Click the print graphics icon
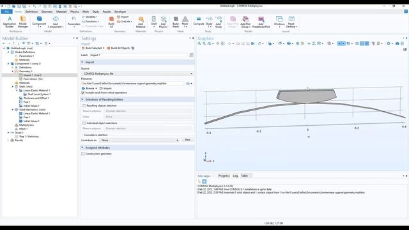Screen dimensions: 409x230 pos(402,43)
